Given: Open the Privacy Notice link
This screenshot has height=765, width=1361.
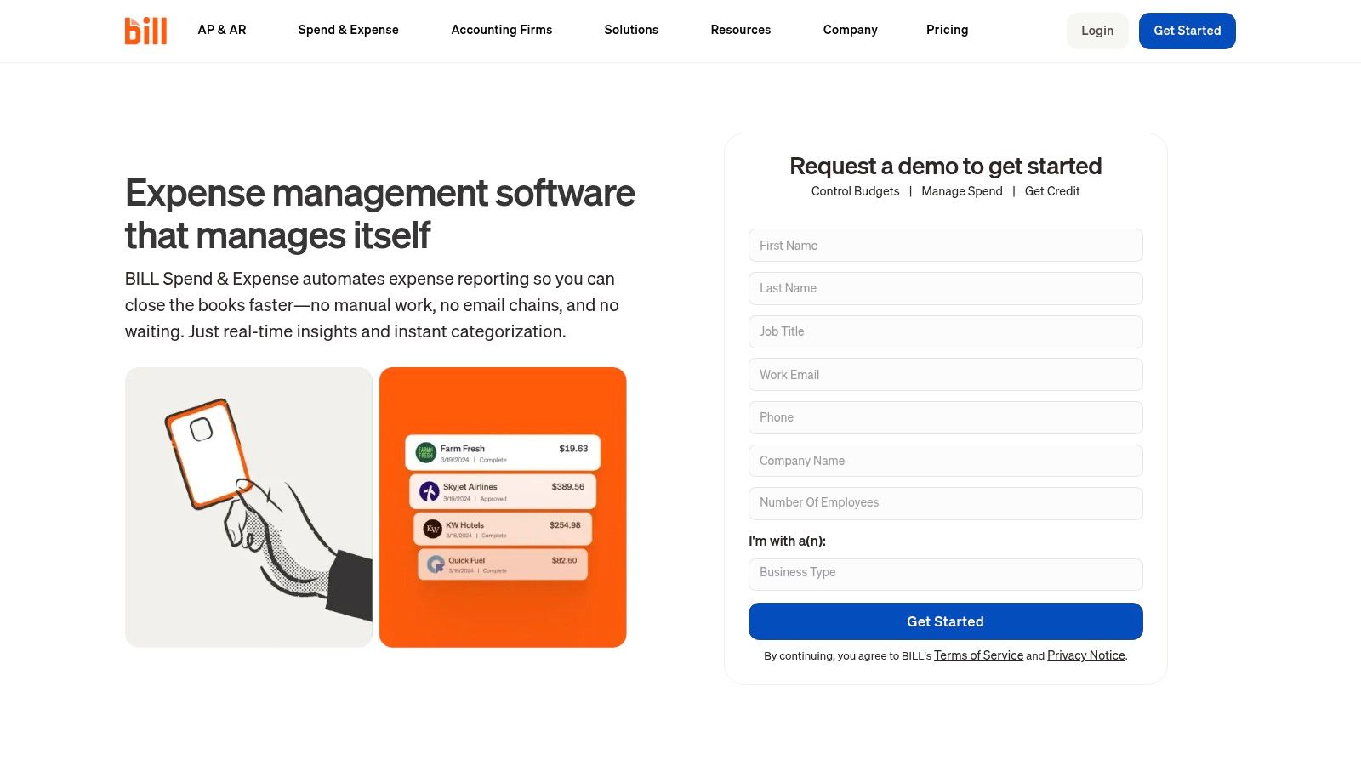Looking at the screenshot, I should click(1086, 655).
